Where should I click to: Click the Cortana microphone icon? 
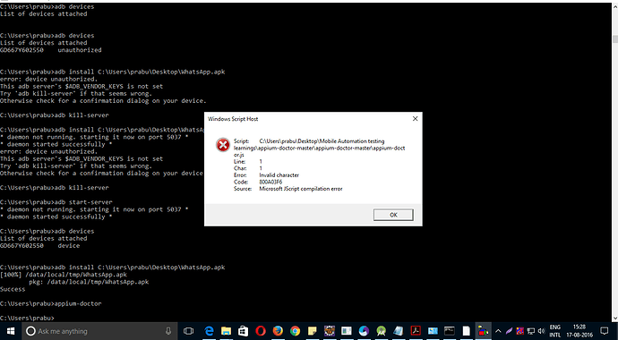point(168,331)
